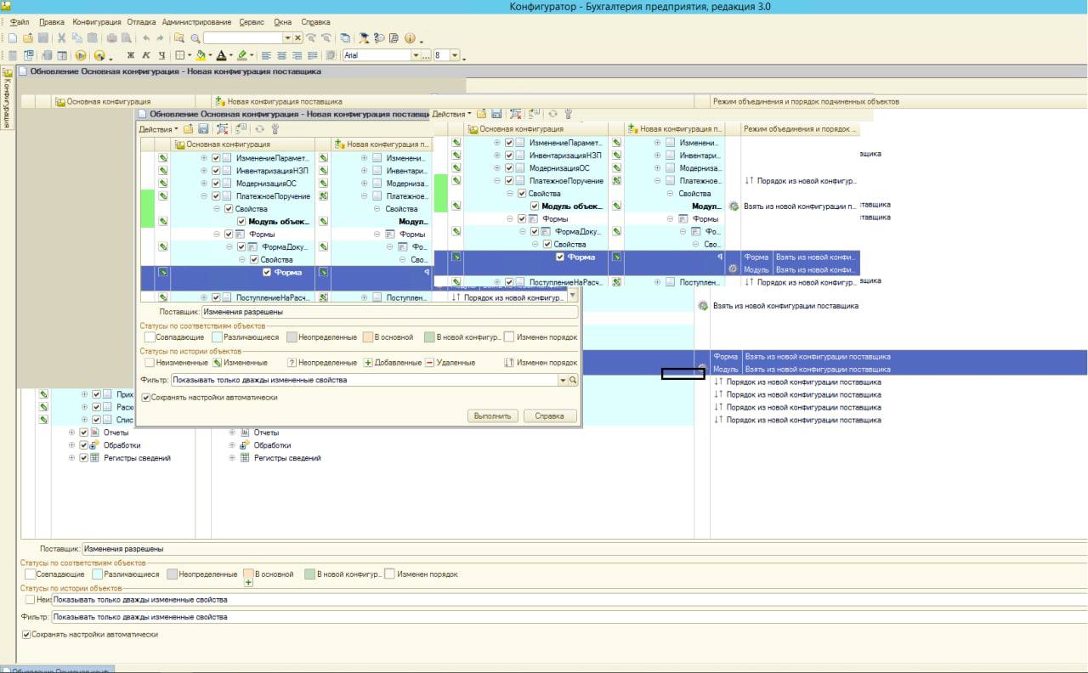The width and height of the screenshot is (1088, 673).
Task: Toggle ИзменениеПарамет checkbox in front dialog
Action: pyautogui.click(x=216, y=159)
